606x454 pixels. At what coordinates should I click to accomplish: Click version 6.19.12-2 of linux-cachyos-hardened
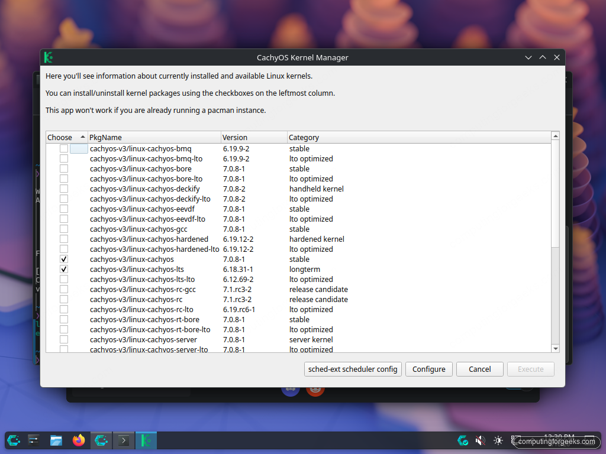238,239
